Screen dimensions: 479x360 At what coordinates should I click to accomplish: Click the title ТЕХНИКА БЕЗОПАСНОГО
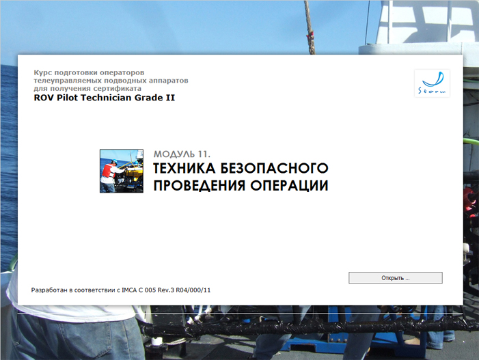(x=241, y=168)
